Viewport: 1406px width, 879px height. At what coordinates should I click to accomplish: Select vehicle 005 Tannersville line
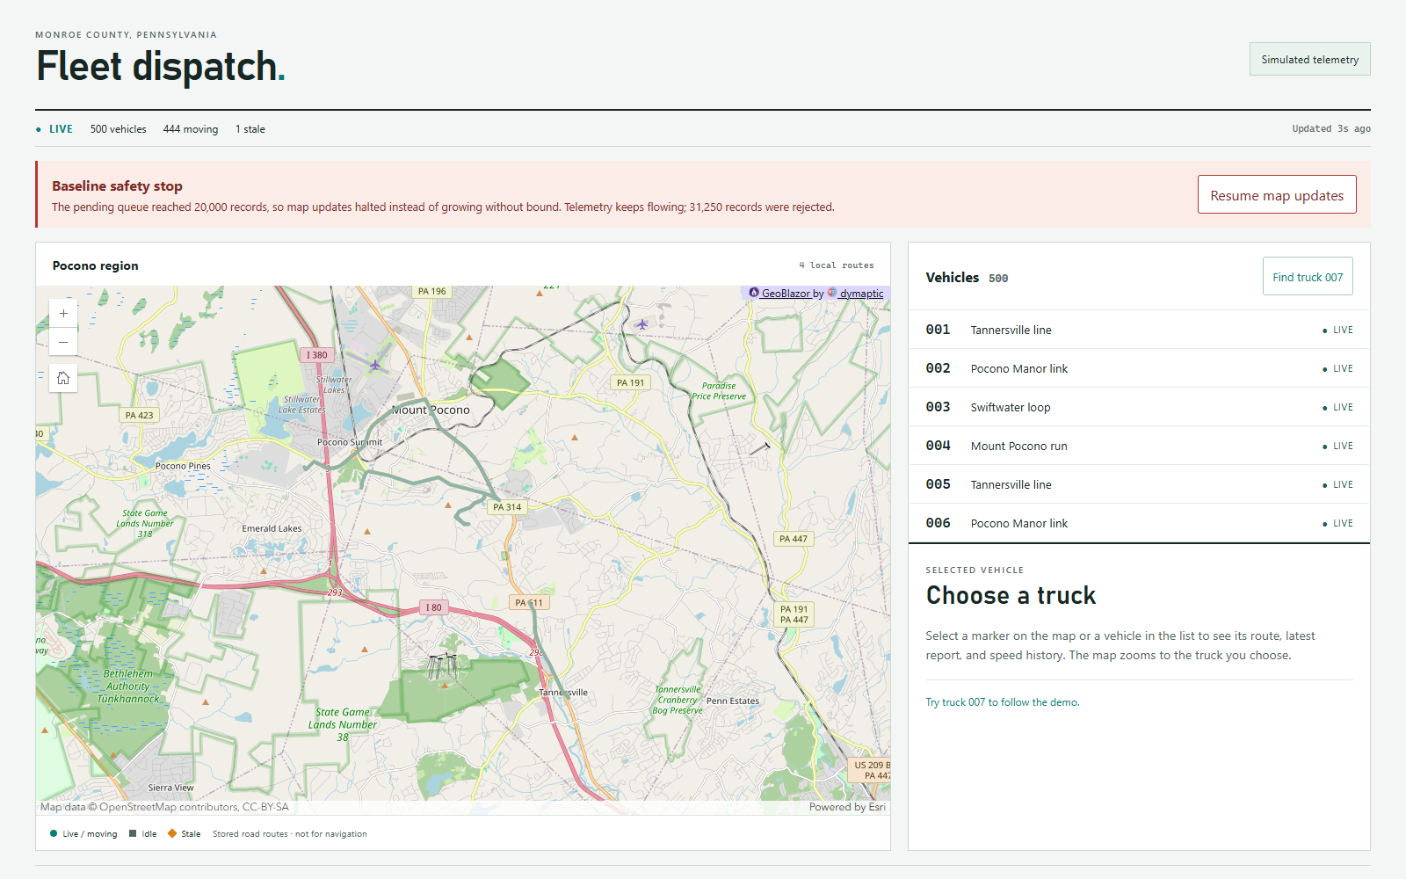tap(1139, 484)
